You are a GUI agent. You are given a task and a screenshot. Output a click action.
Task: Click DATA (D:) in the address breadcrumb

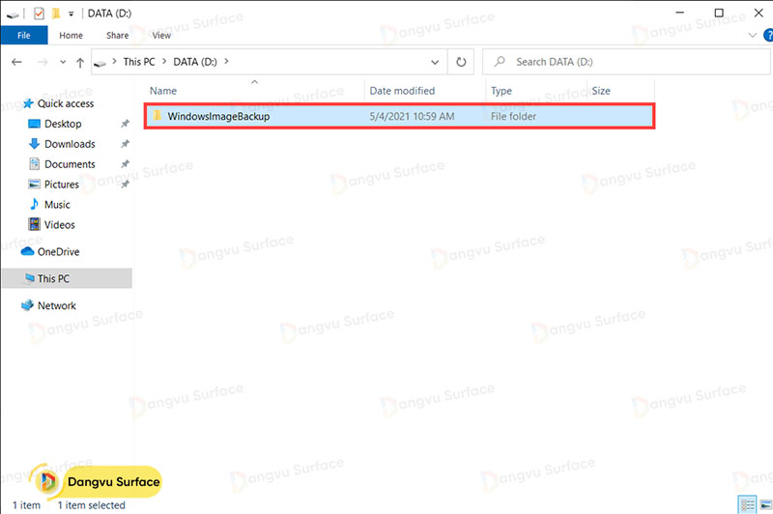click(195, 62)
